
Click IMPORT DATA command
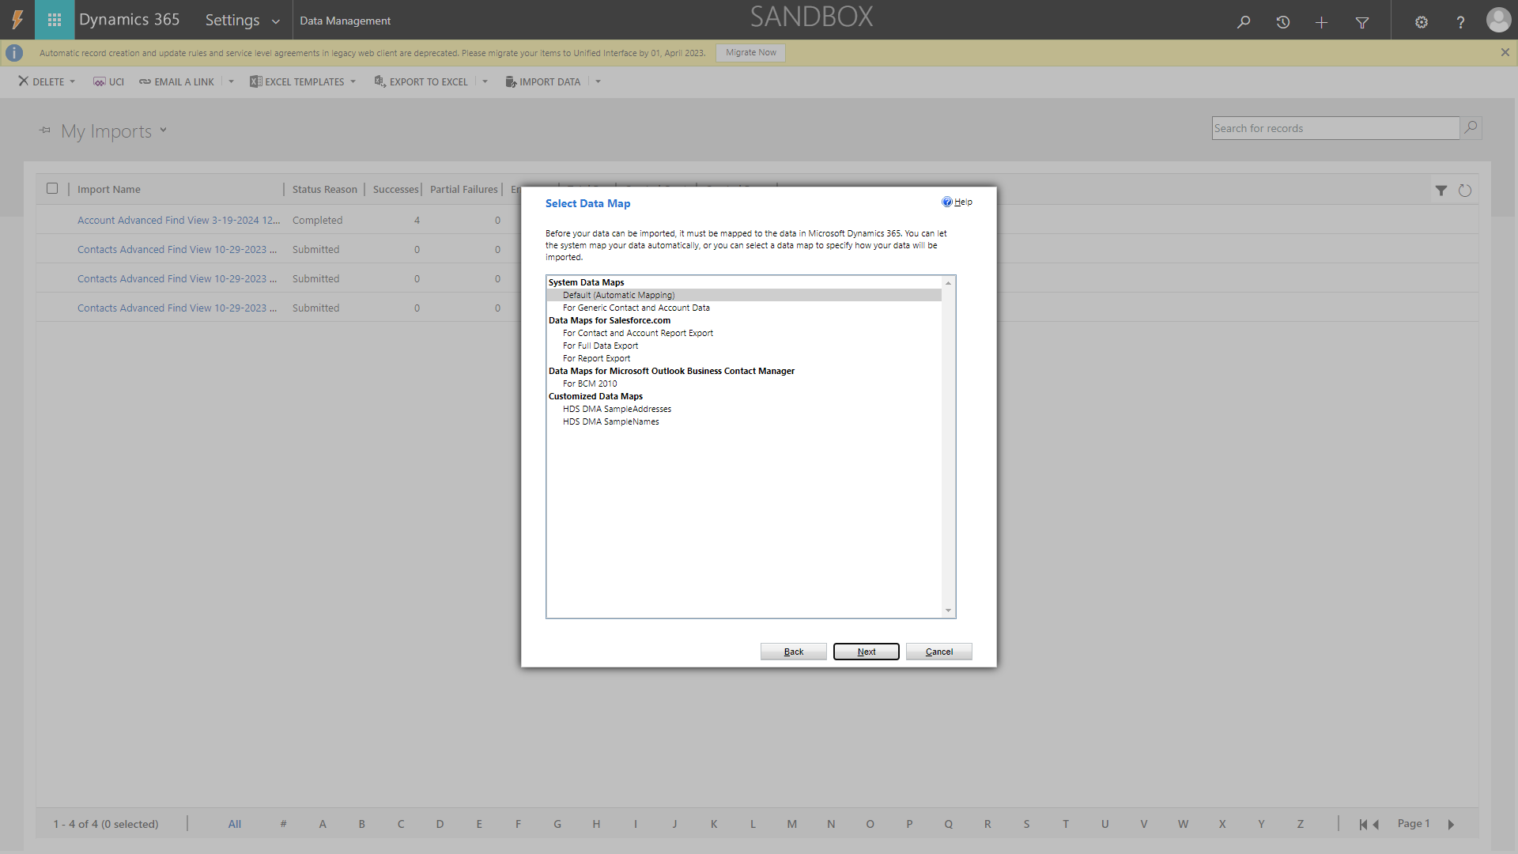[x=542, y=81]
